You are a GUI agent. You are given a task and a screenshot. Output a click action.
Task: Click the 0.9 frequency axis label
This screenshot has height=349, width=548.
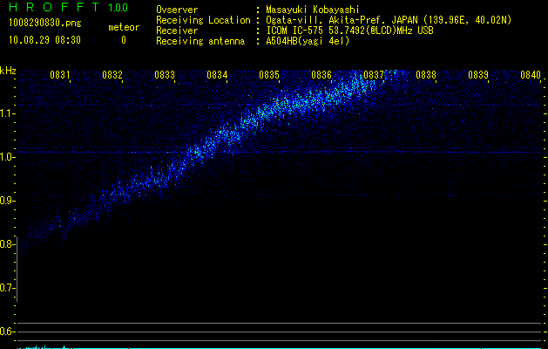pos(7,201)
